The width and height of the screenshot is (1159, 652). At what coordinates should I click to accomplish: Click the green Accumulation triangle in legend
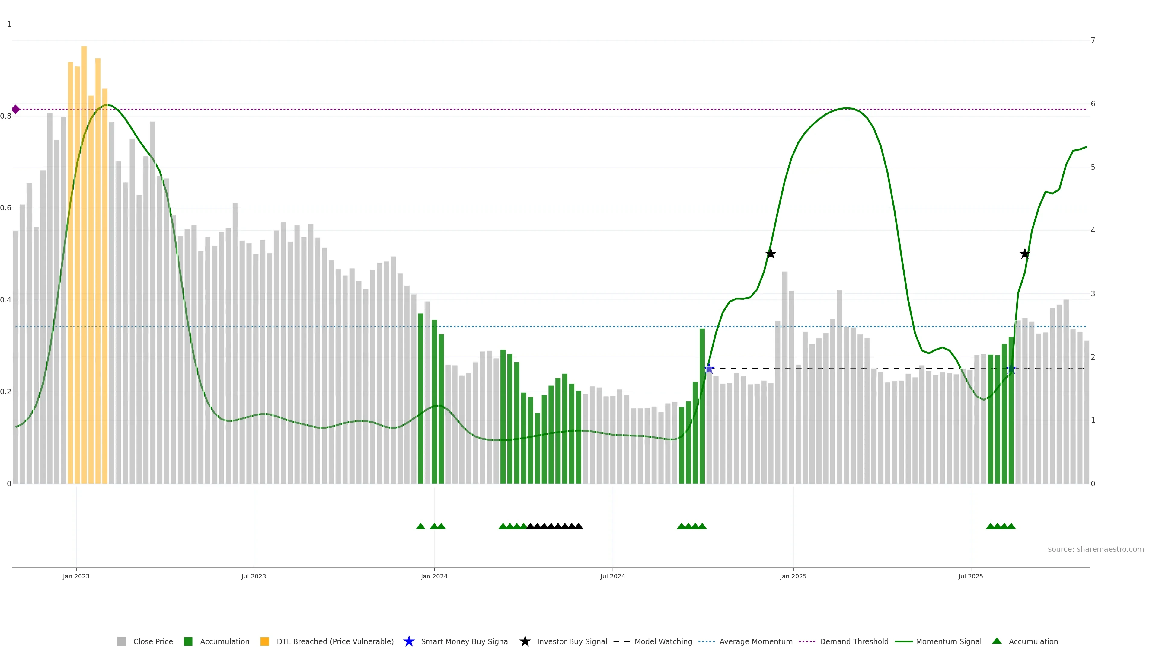tap(997, 641)
